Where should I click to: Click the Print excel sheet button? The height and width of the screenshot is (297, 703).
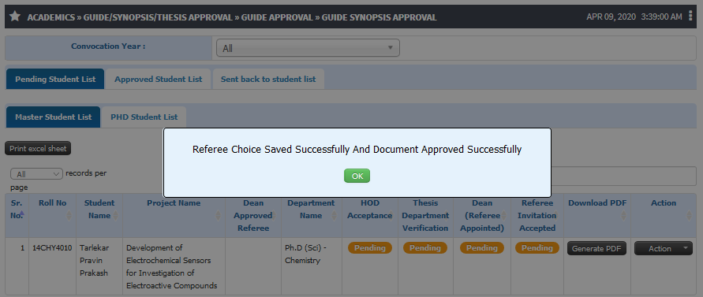click(x=38, y=149)
